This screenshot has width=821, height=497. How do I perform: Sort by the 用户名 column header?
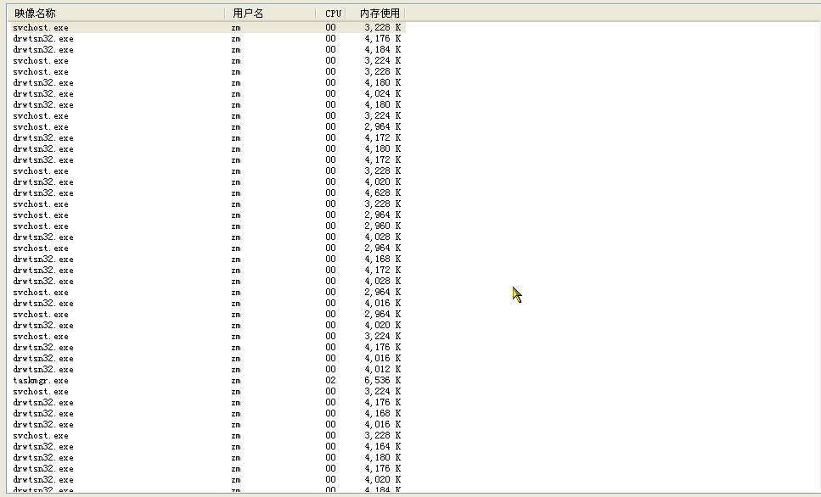click(270, 13)
